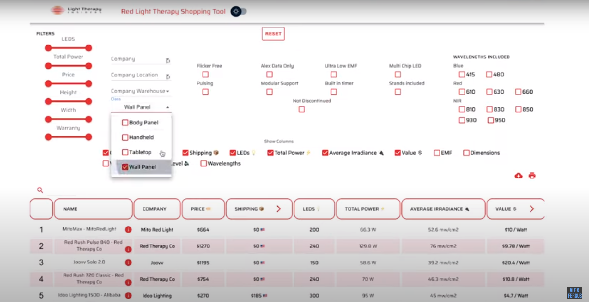589x302 pixels.
Task: Select the 480 blue wavelength checkbox
Action: (489, 75)
